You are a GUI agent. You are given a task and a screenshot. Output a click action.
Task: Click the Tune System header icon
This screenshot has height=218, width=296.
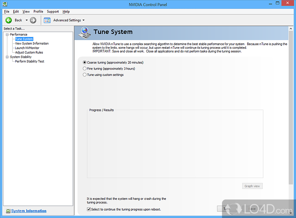(85, 33)
